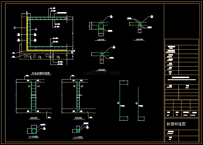The height and width of the screenshot is (145, 203).
Task: Click green circle in middle beam detail
Action: pos(102,54)
